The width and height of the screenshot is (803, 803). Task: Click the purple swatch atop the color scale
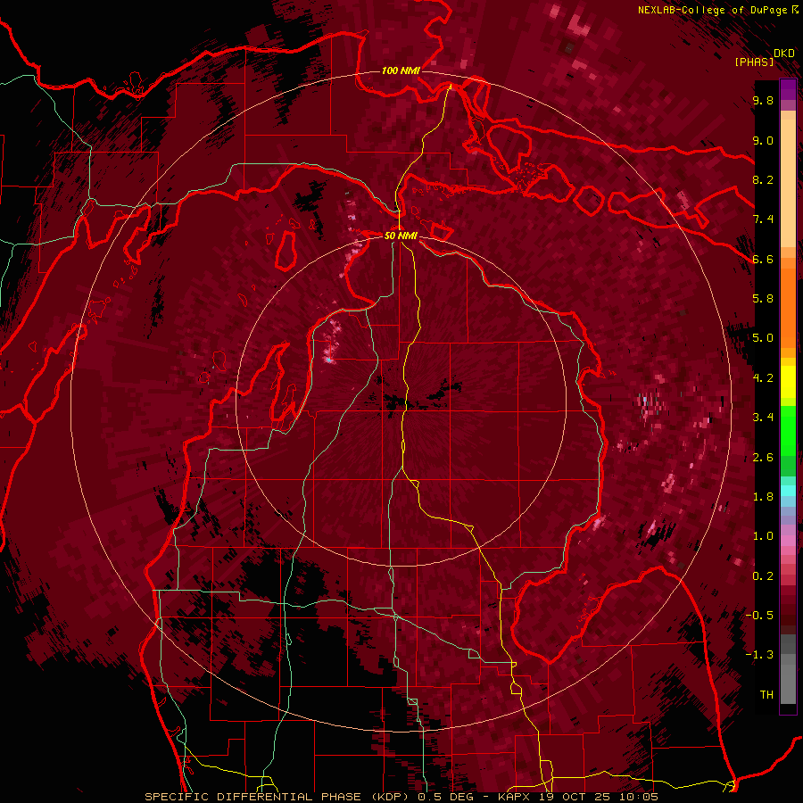point(788,89)
